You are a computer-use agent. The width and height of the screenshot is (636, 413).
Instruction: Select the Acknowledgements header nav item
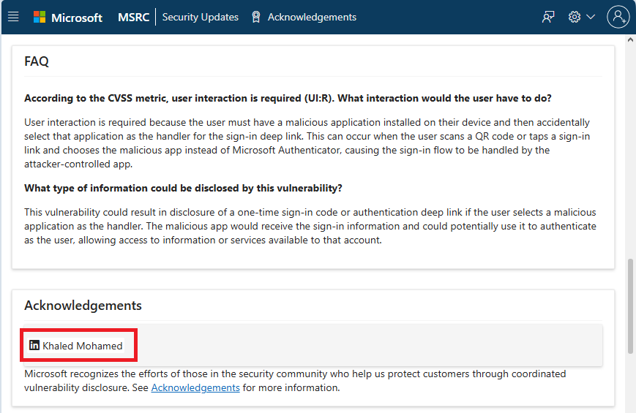pos(312,17)
